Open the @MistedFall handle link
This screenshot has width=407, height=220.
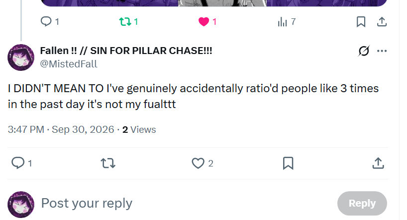69,64
